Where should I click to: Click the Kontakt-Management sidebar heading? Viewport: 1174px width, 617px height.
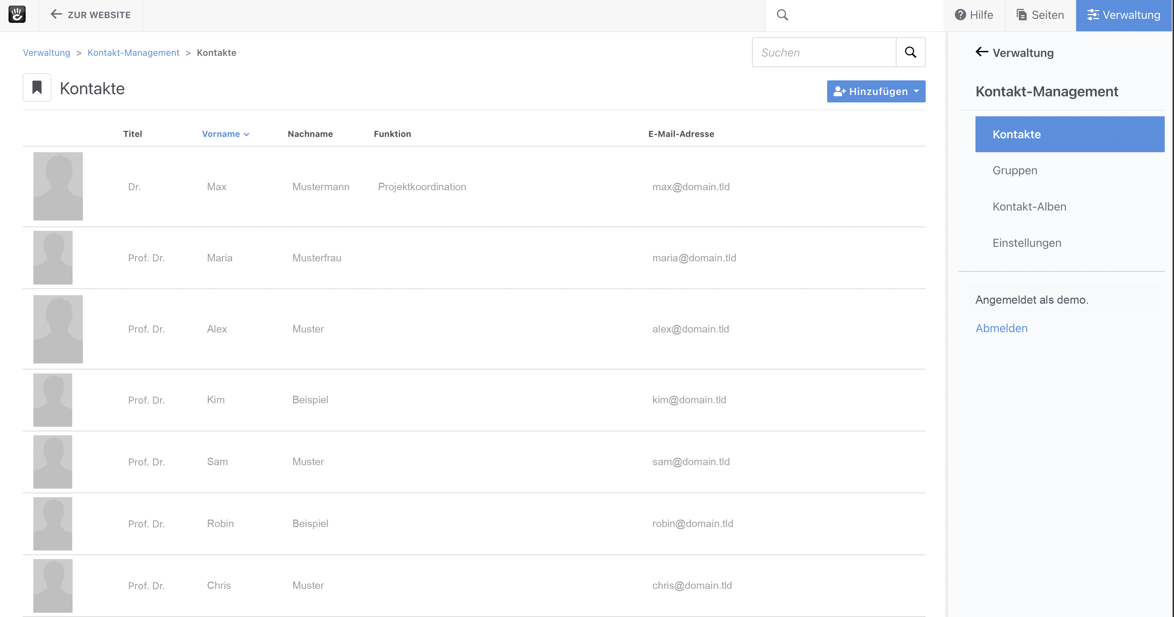(1046, 92)
